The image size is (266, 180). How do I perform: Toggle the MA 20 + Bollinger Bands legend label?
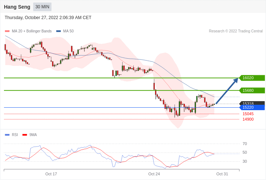[x=32, y=31]
